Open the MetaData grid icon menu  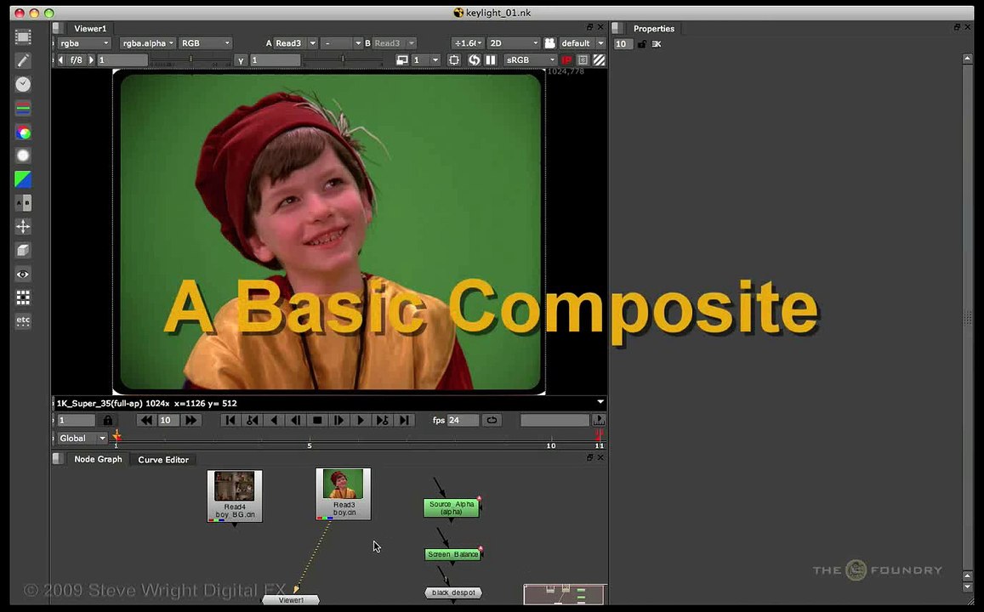(23, 297)
